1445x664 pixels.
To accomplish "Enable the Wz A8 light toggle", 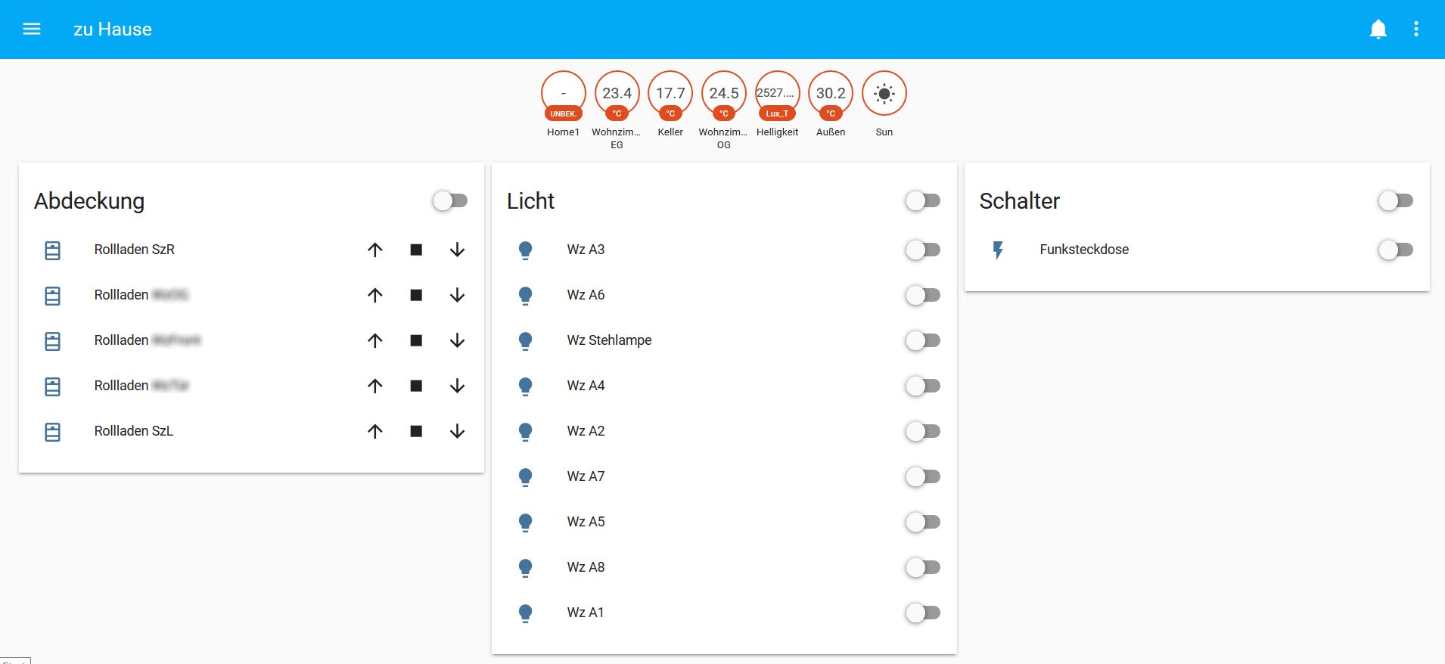I will pos(923,567).
